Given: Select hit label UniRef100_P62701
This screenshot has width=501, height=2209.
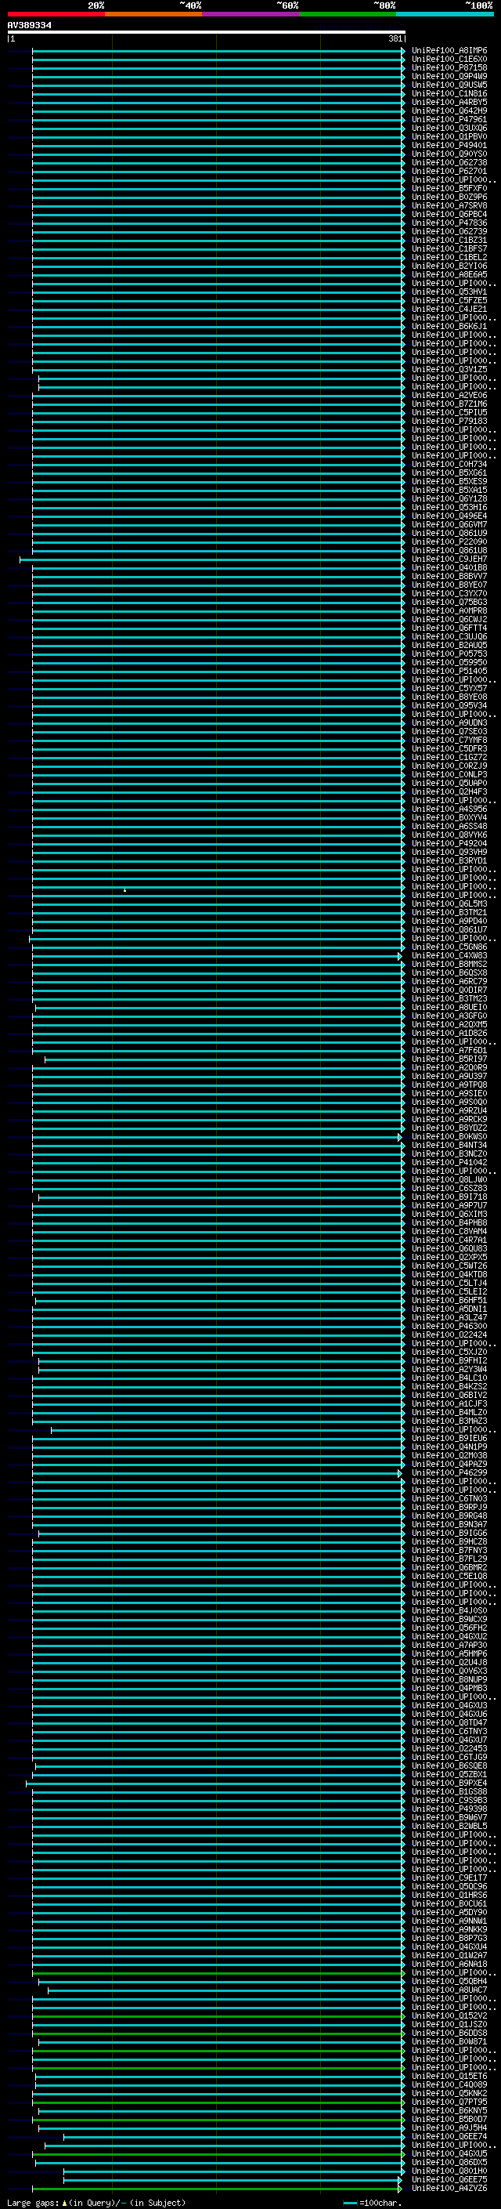Looking at the screenshot, I should [x=449, y=171].
